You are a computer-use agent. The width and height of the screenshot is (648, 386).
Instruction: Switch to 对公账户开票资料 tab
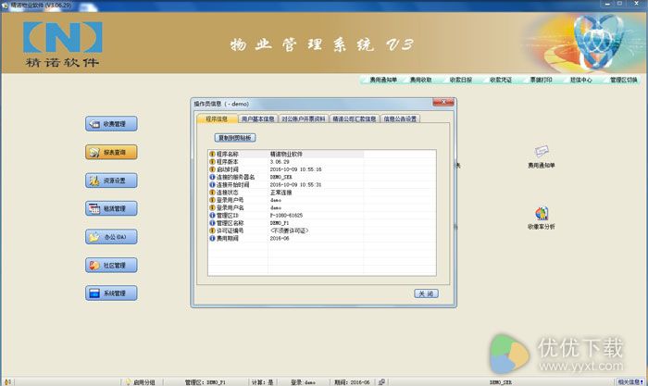tap(304, 119)
